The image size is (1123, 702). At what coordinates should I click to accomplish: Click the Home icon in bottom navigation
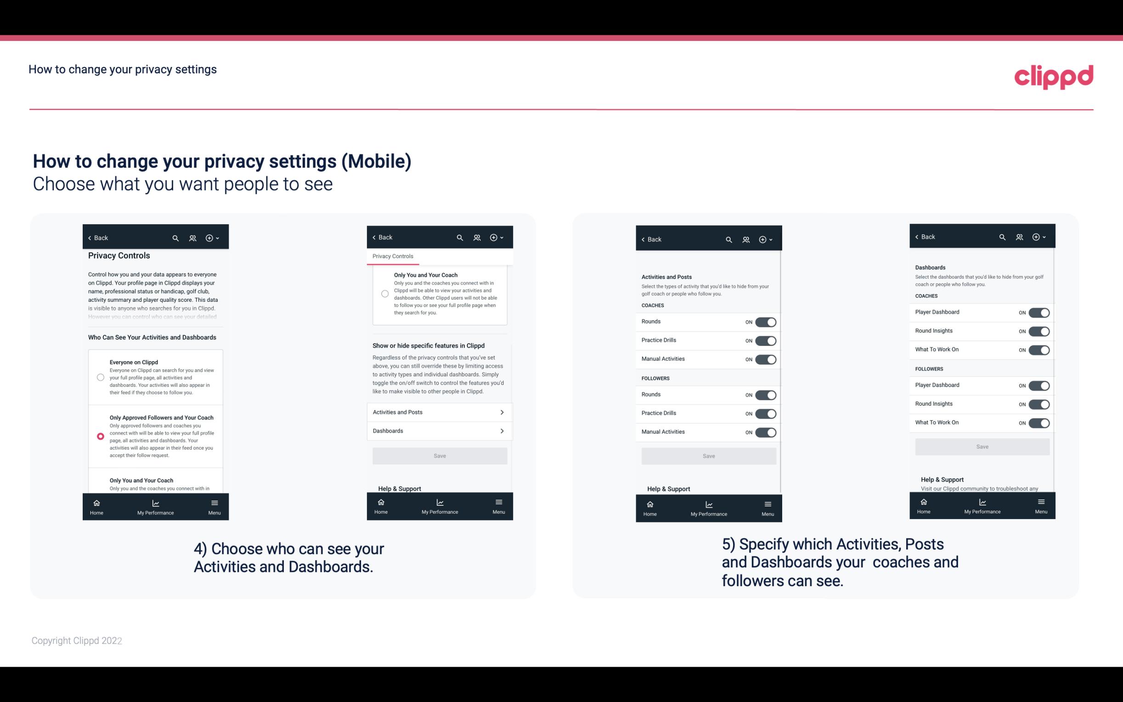96,502
